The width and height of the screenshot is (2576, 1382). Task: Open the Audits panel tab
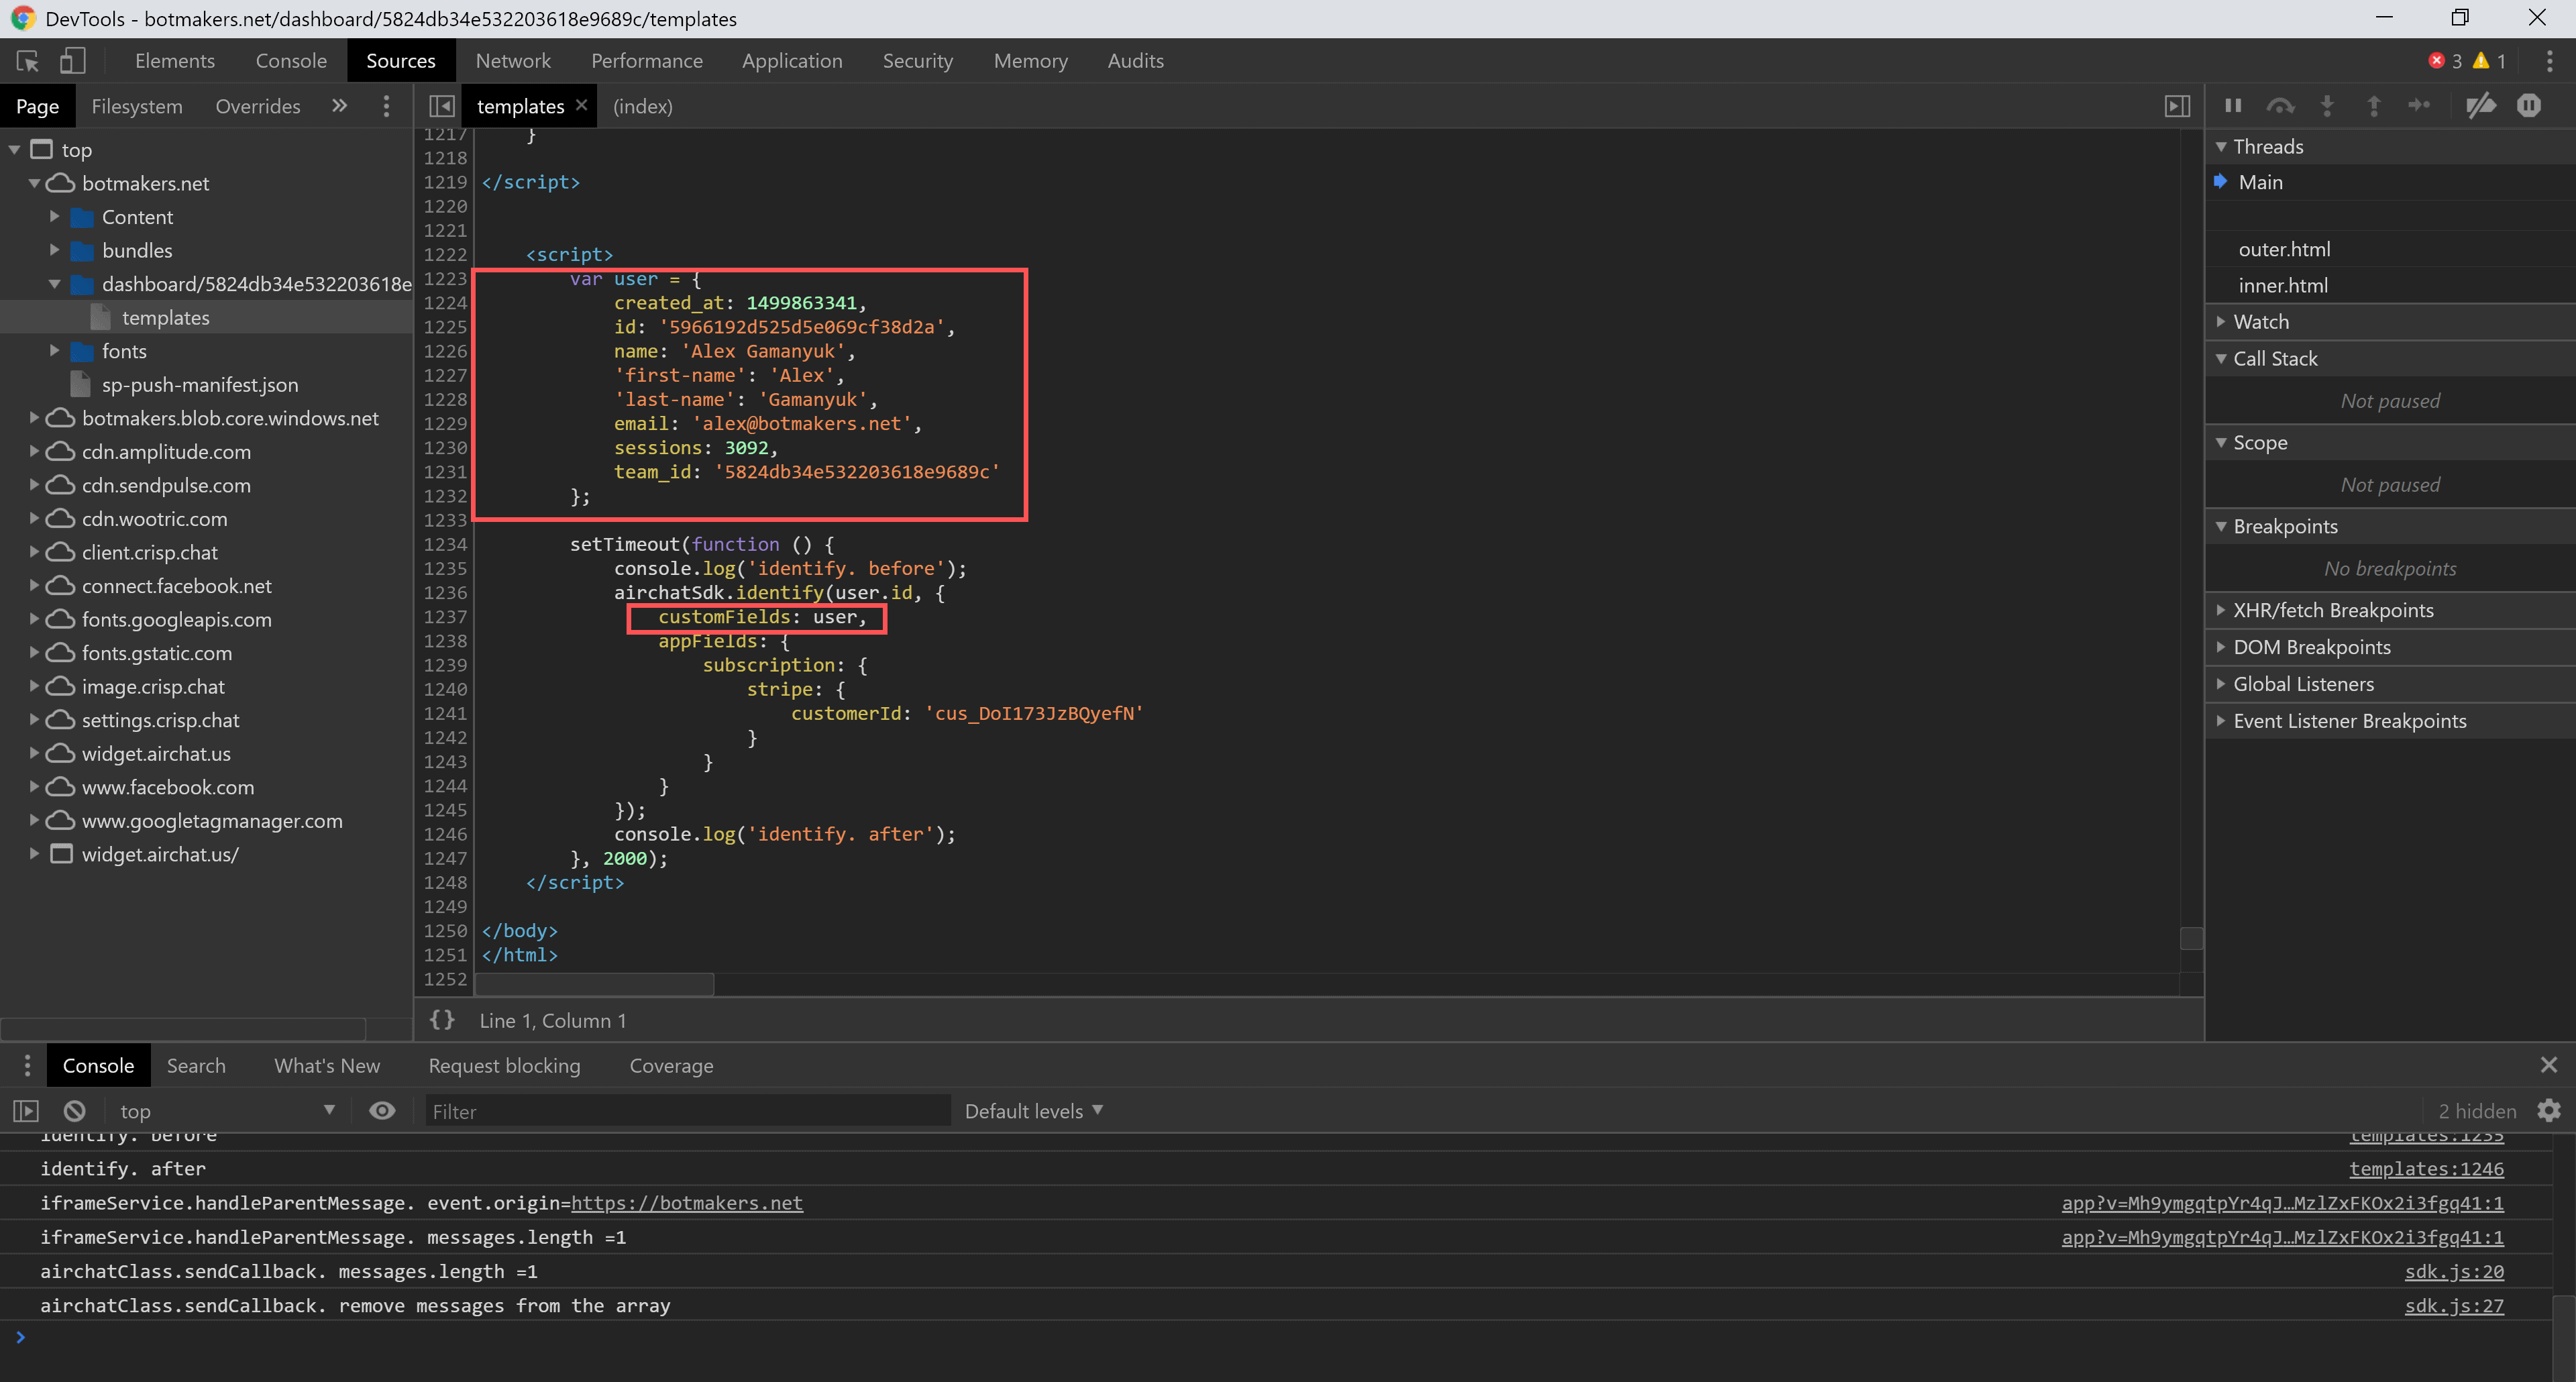tap(1135, 61)
